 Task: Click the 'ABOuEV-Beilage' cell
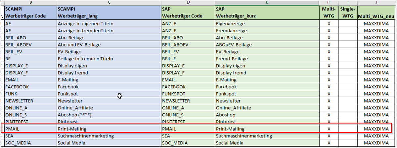click(267, 44)
